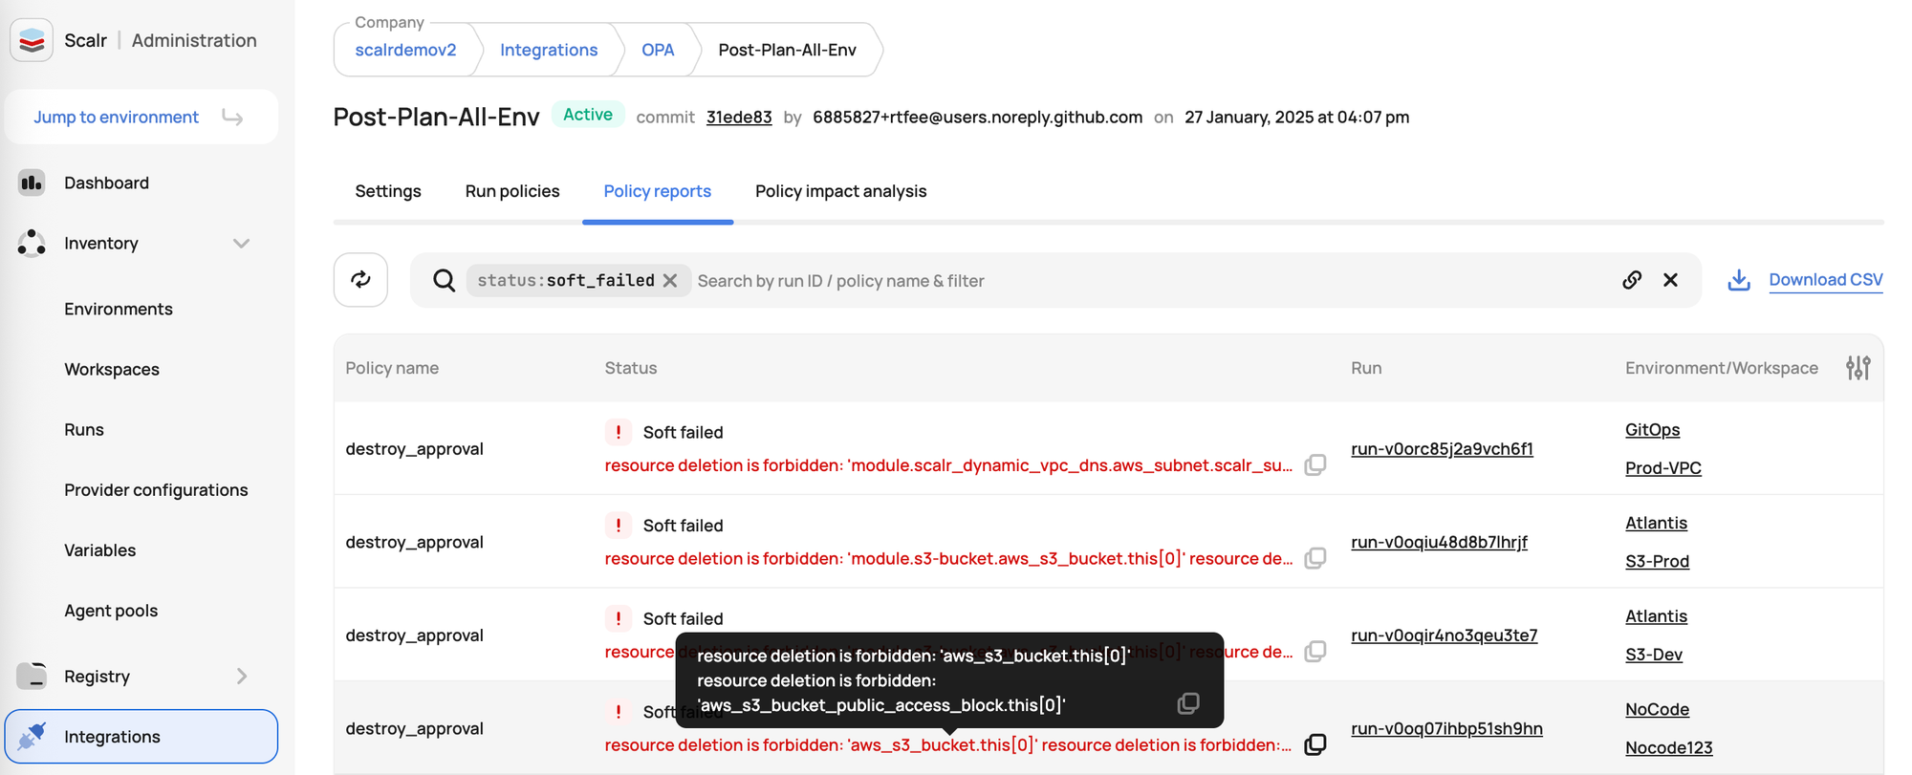
Task: Click the Integrations plug icon
Action: [x=32, y=736]
